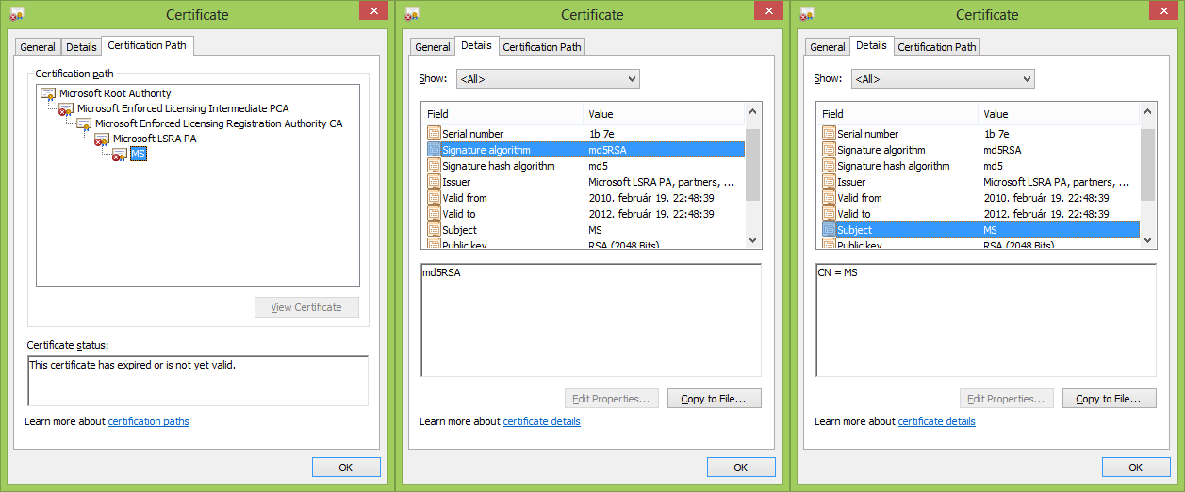This screenshot has width=1185, height=492.
Task: Switch to General tab in right window
Action: 828,47
